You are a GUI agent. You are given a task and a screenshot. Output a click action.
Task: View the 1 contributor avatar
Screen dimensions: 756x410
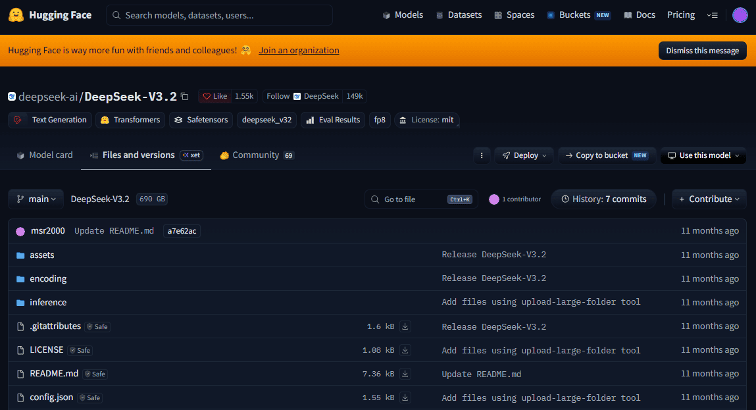tap(493, 199)
